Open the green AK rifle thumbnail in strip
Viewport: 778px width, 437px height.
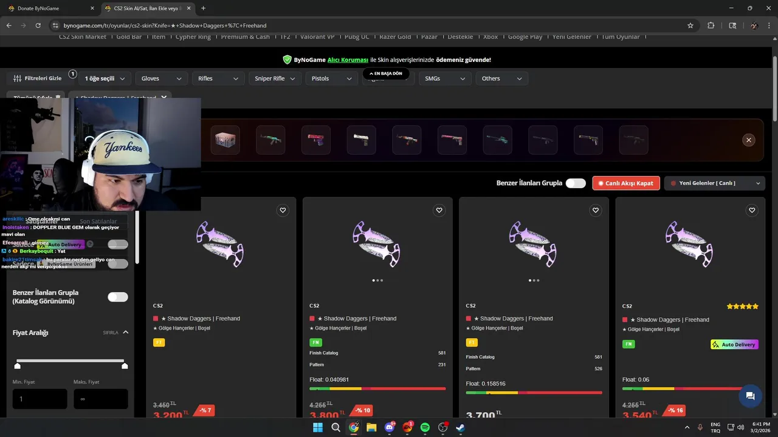tap(270, 140)
